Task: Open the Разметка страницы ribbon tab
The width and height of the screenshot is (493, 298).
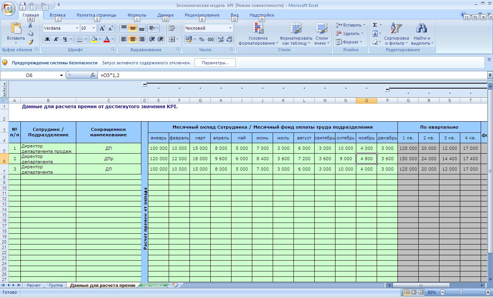Action: click(96, 15)
